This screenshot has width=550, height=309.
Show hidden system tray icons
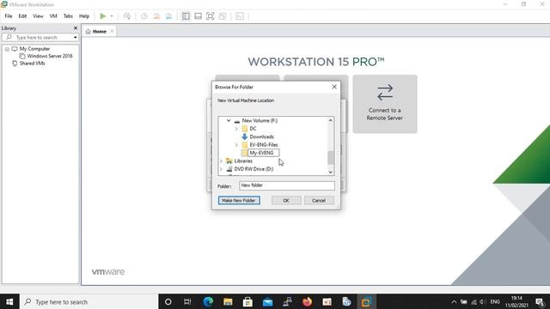pos(454,301)
